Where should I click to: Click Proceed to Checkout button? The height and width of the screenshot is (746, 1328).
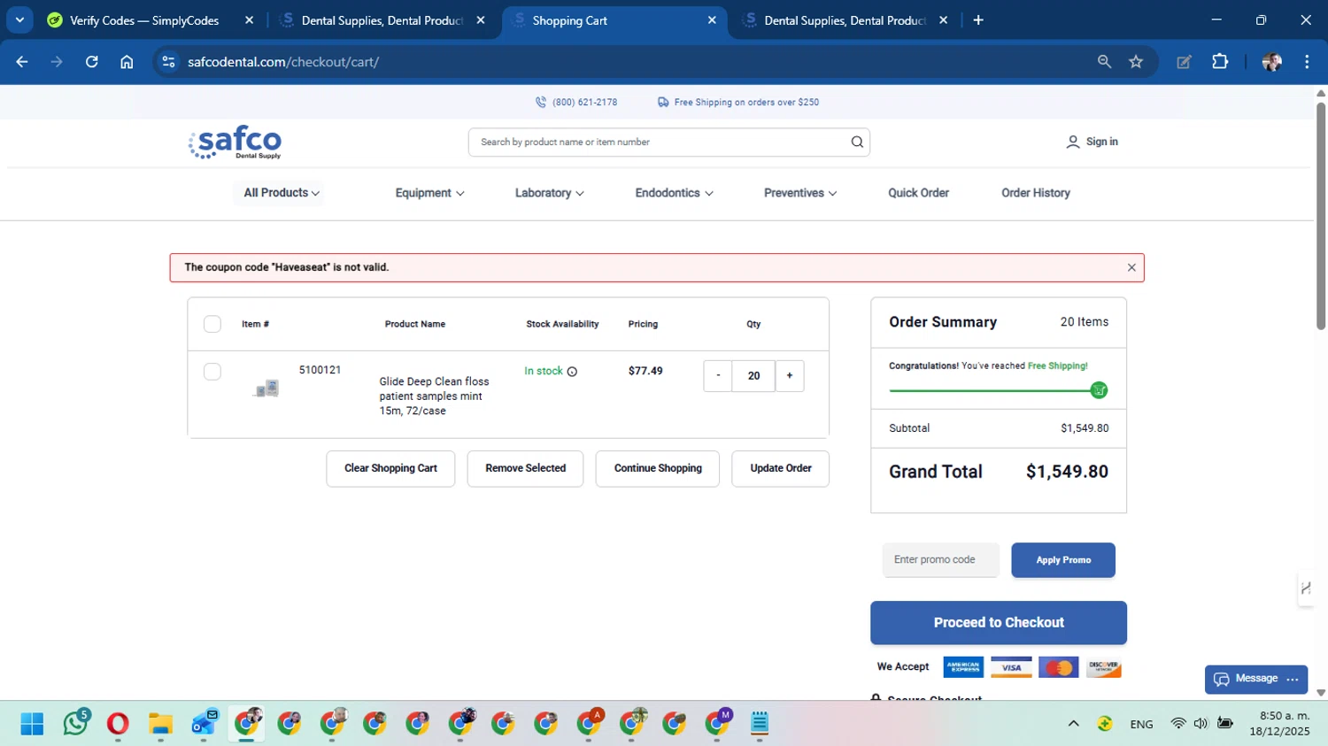click(999, 623)
